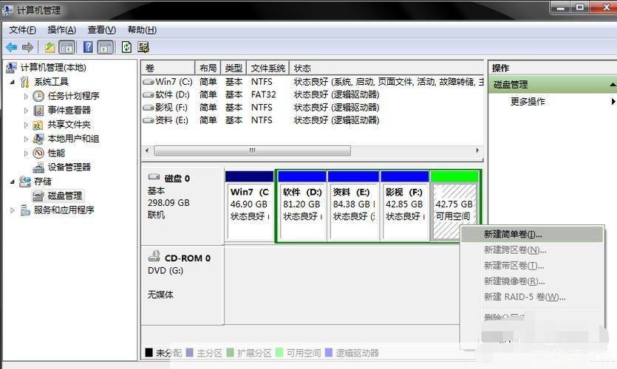This screenshot has width=617, height=369.
Task: Click the 逻辑驱动器 legend swatch
Action: (329, 353)
